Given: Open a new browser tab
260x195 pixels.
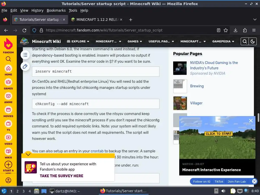Looking at the screenshot, I should (x=131, y=20).
